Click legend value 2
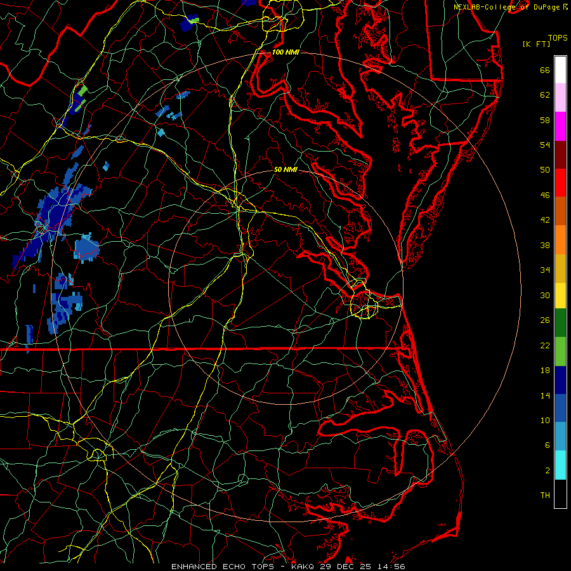The width and height of the screenshot is (571, 571). 548,471
